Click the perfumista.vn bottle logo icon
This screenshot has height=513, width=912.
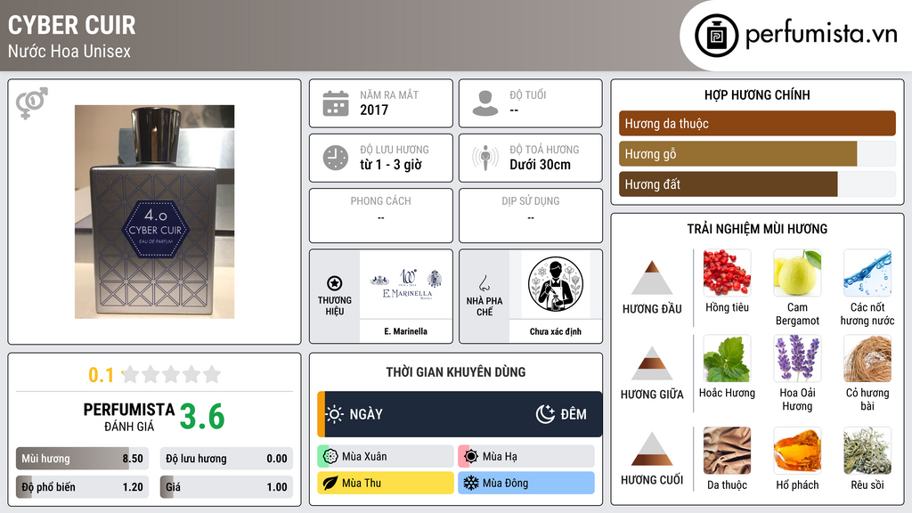(x=716, y=36)
